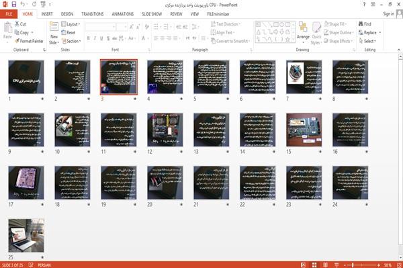403x268 pixels.
Task: Click Increase Font Size icon
Action: (x=132, y=27)
